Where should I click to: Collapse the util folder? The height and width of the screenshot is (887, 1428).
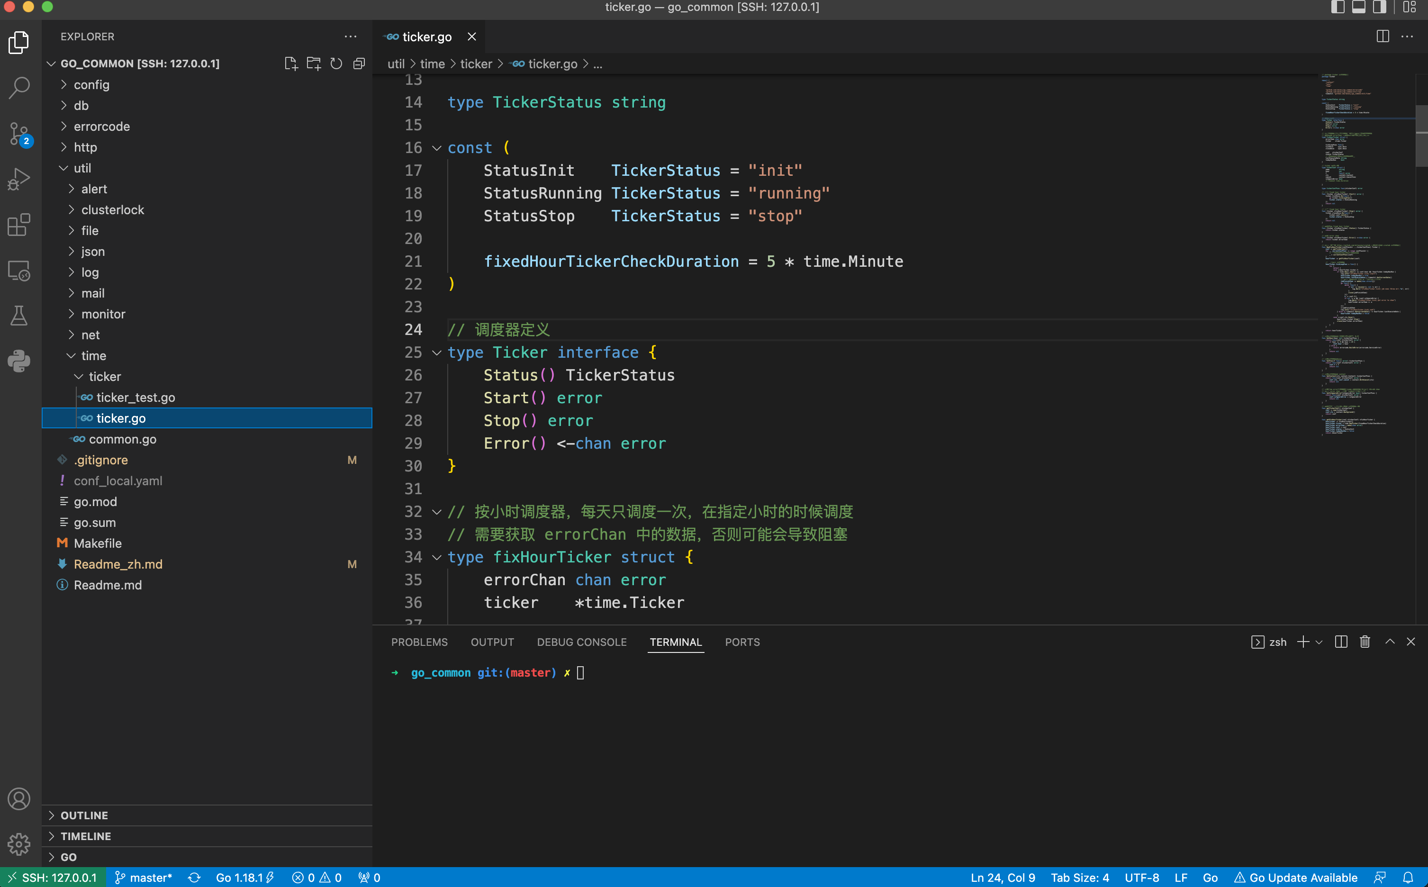coord(207,168)
